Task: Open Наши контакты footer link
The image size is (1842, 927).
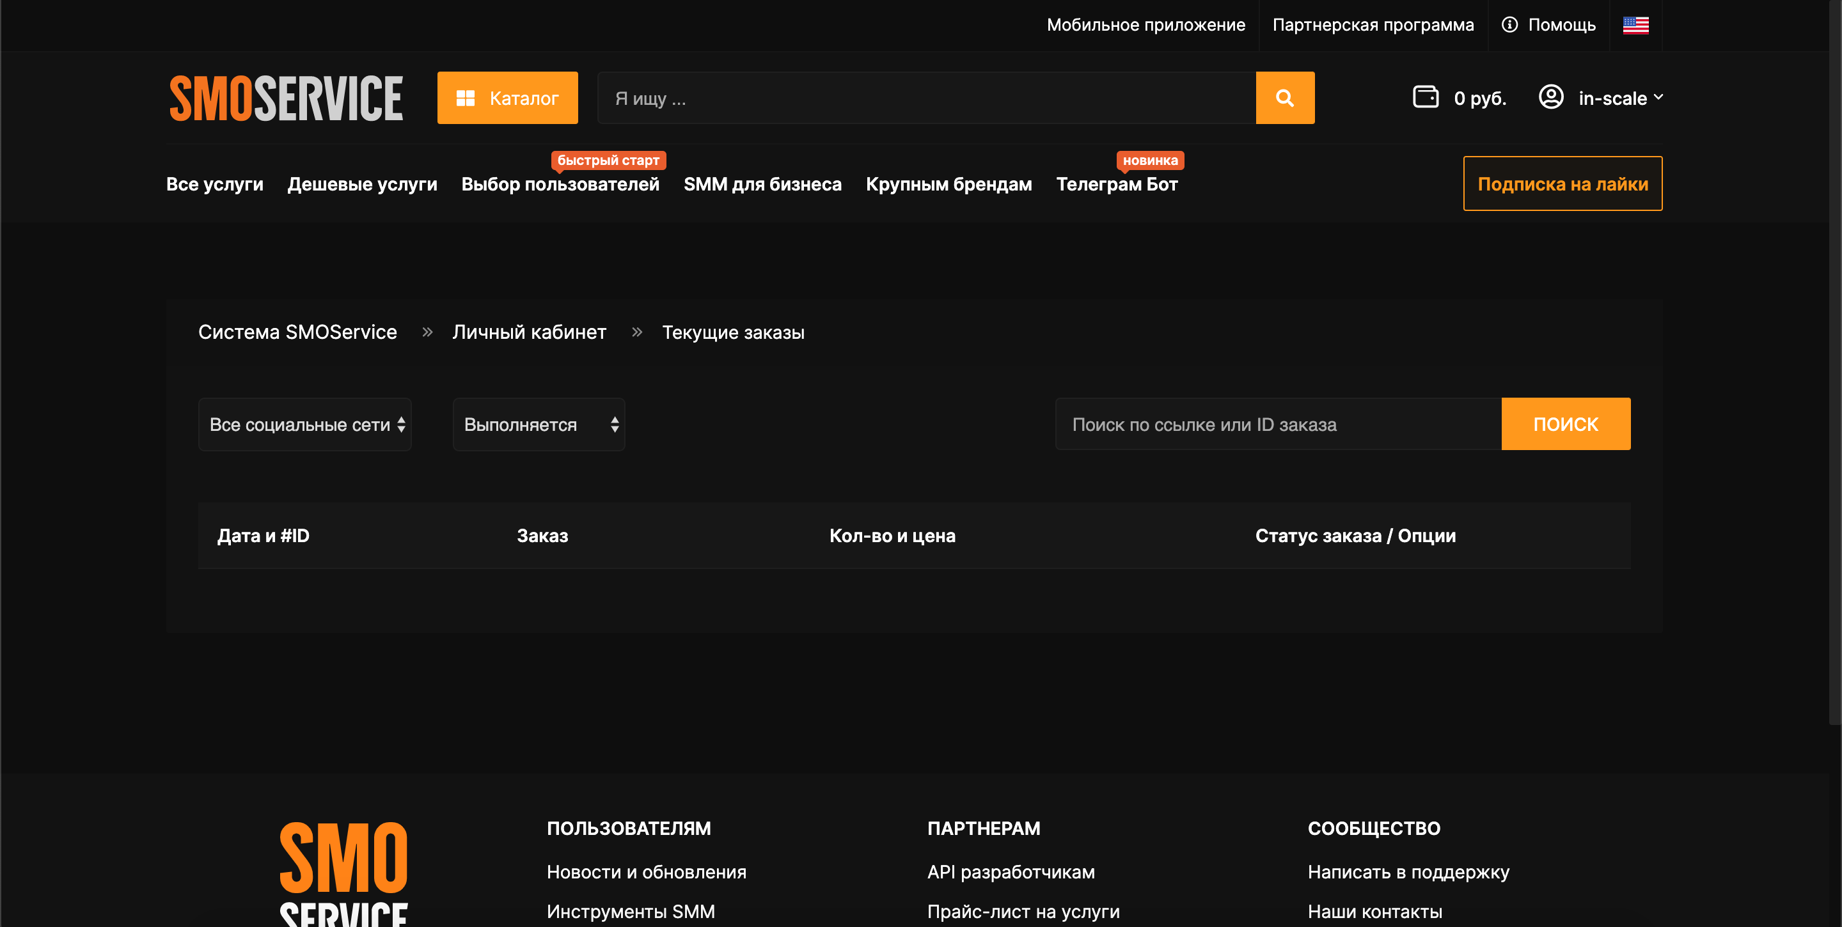Action: click(x=1375, y=912)
